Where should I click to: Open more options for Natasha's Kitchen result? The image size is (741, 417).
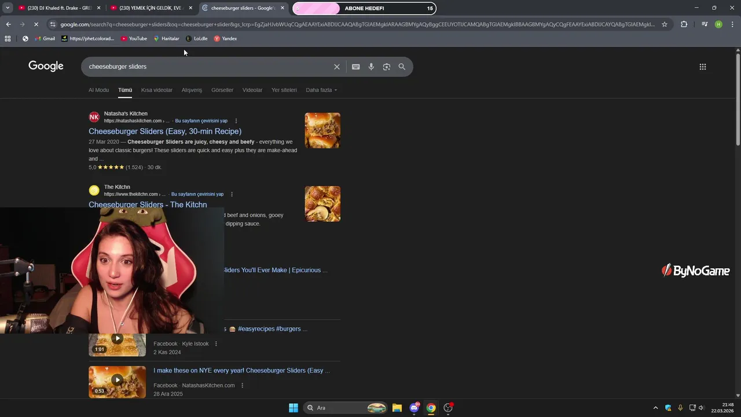[236, 121]
